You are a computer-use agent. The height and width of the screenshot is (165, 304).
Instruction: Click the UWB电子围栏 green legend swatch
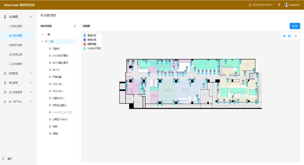(x=85, y=48)
